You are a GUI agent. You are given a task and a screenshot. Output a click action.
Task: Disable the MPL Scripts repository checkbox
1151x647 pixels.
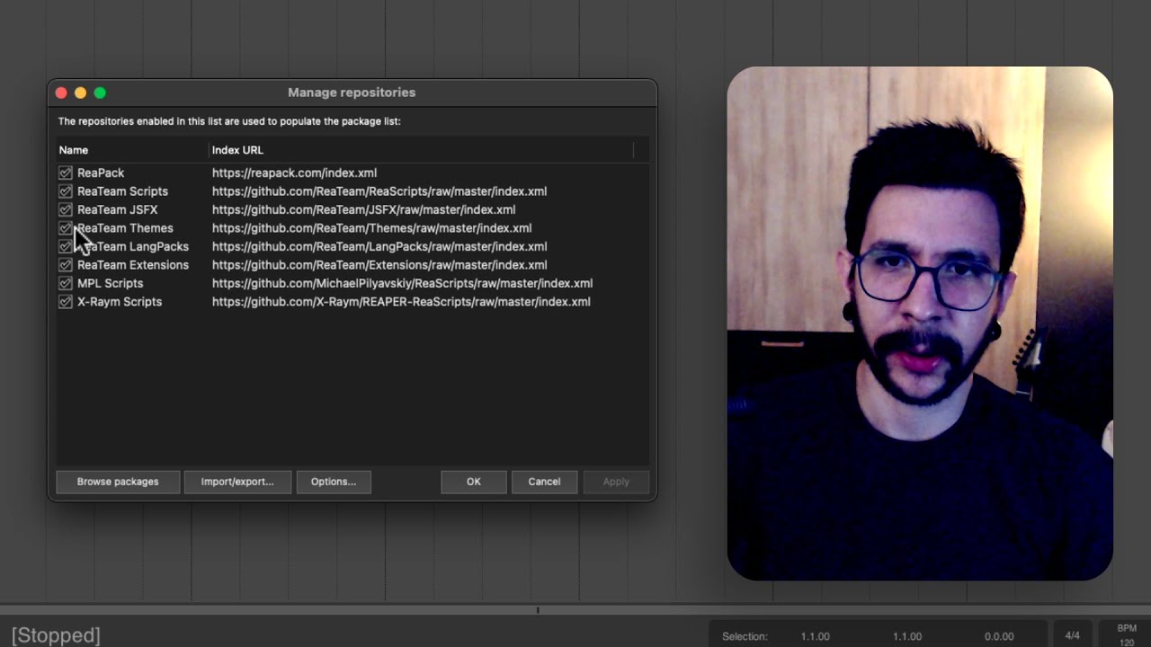coord(66,283)
